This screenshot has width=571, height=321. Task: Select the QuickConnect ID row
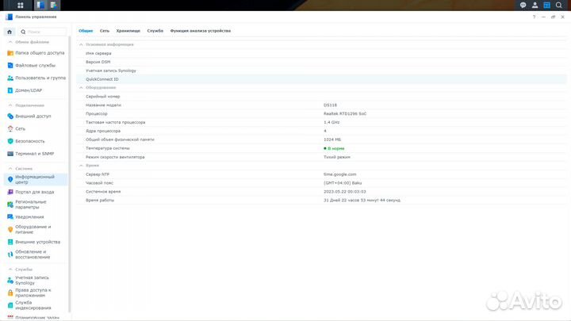(321, 79)
